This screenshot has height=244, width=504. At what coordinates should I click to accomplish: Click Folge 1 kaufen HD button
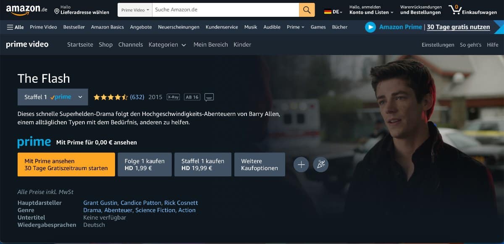(x=145, y=165)
